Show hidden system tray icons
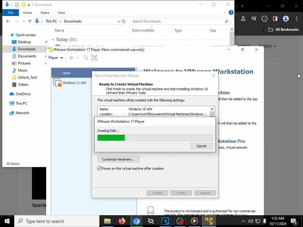 (x=244, y=221)
